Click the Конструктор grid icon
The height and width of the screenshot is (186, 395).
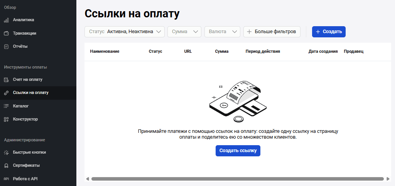click(x=6, y=119)
